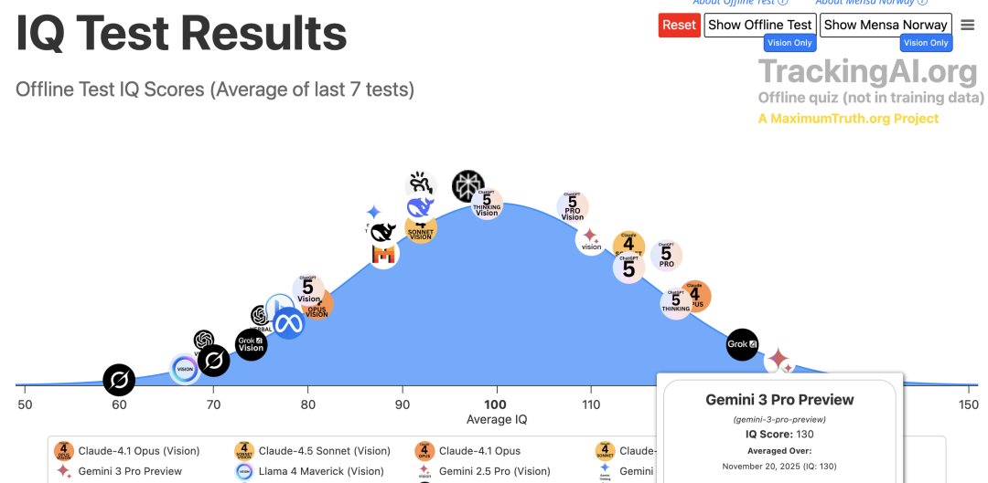The height and width of the screenshot is (483, 988).
Task: Click the blue DeepSeek whale icon
Action: [420, 207]
